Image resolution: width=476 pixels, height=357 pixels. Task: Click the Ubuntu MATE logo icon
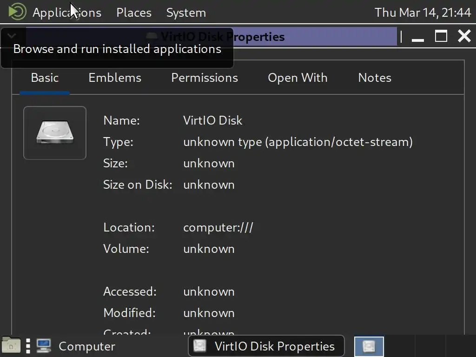17,12
